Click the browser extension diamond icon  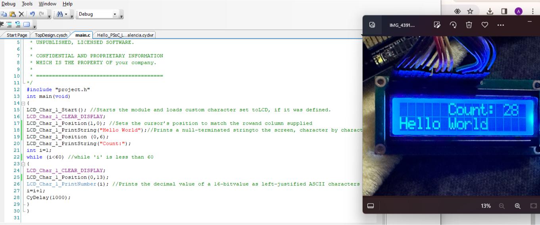click(457, 11)
